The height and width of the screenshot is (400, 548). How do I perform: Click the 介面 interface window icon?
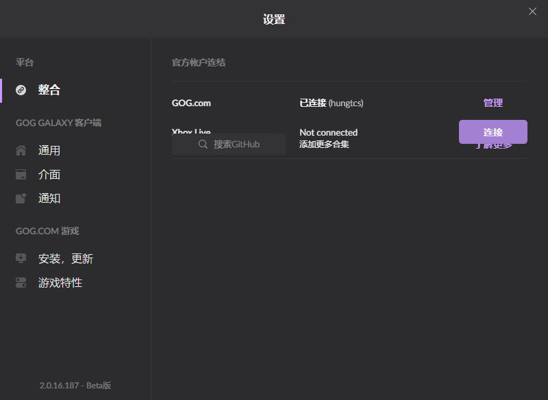[x=21, y=175]
